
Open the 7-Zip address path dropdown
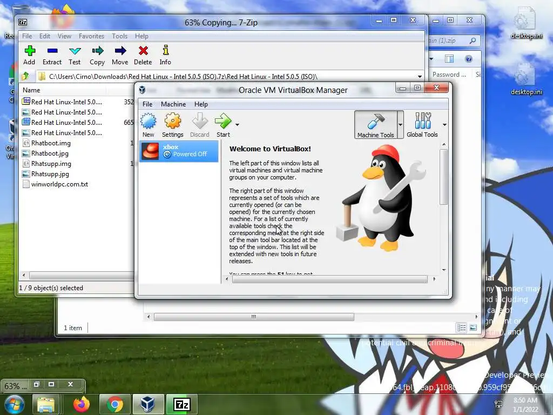point(420,77)
